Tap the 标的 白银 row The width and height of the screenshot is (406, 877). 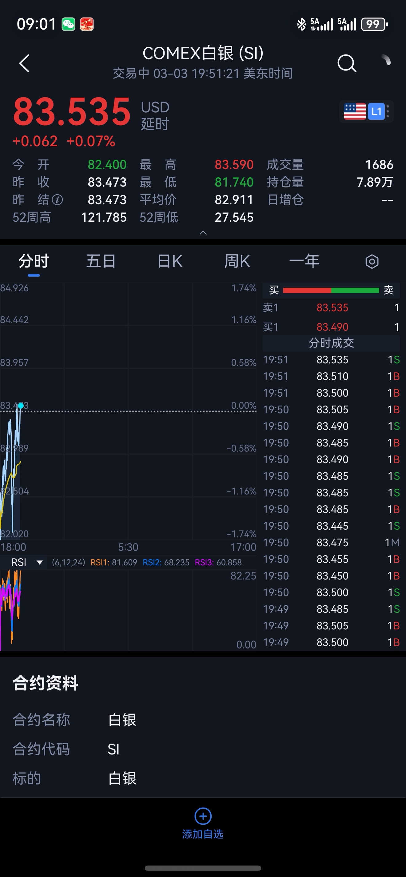point(203,778)
